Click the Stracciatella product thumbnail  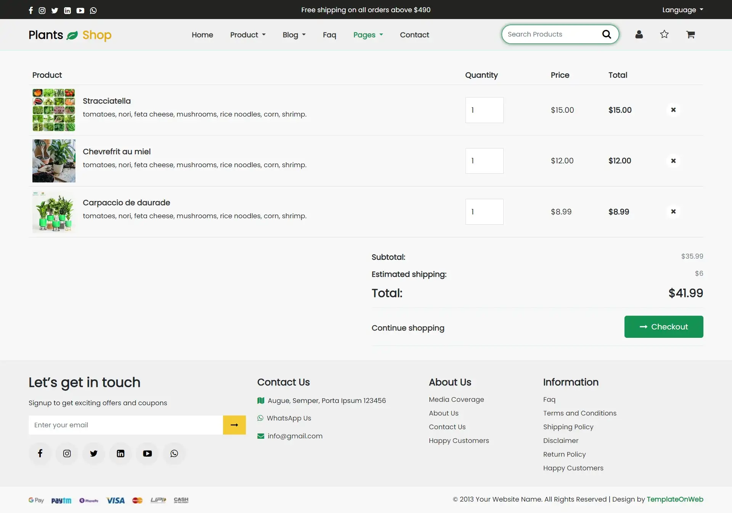click(x=54, y=110)
